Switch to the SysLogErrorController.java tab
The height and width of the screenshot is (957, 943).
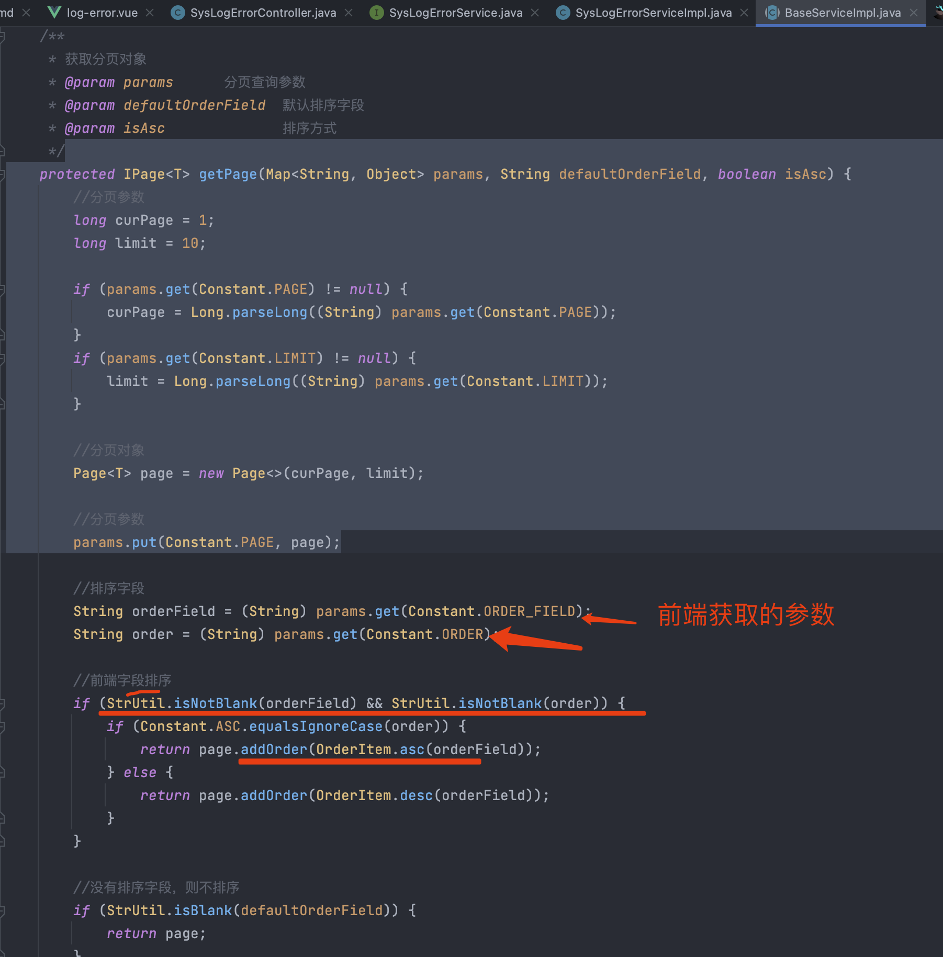263,13
